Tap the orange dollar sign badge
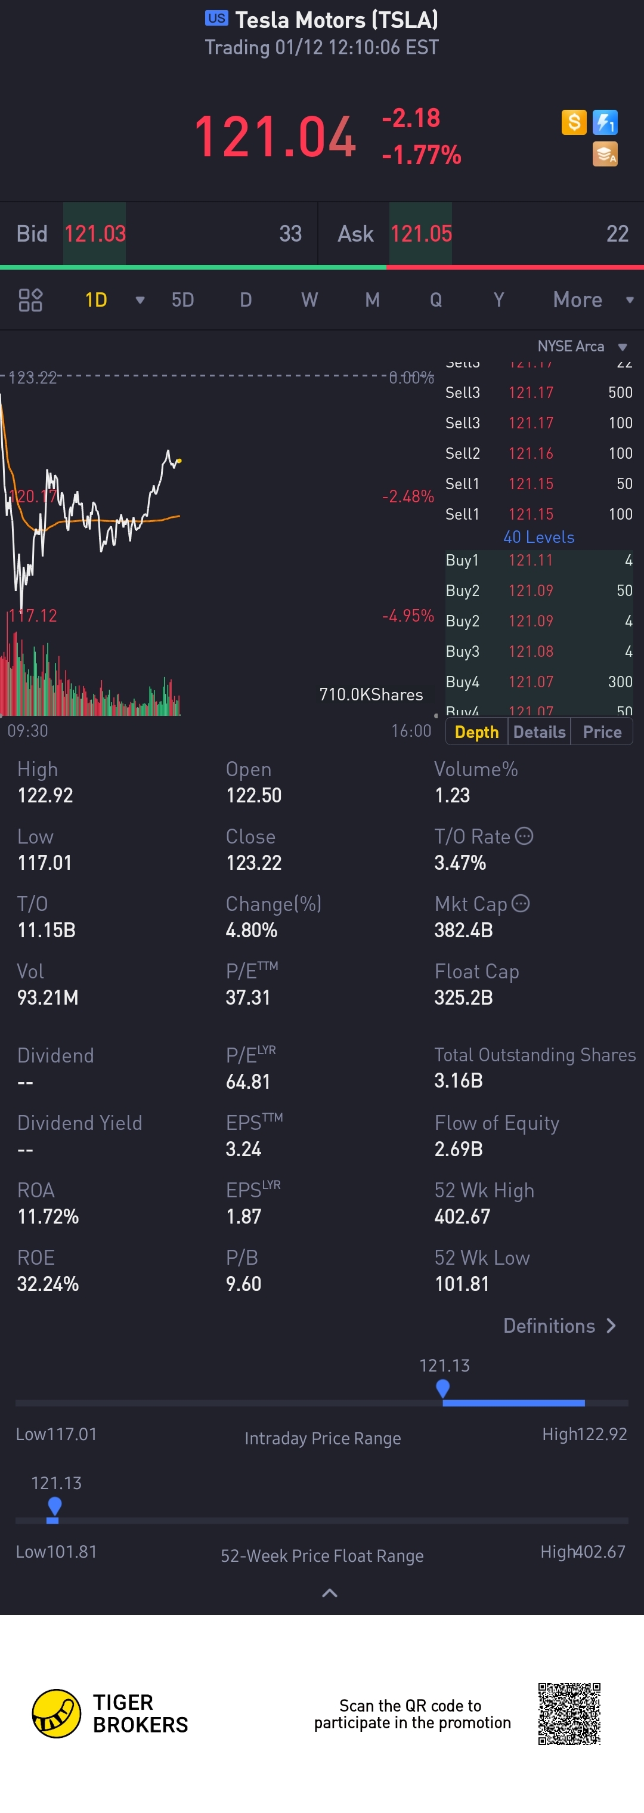Image resolution: width=644 pixels, height=1813 pixels. (x=574, y=122)
